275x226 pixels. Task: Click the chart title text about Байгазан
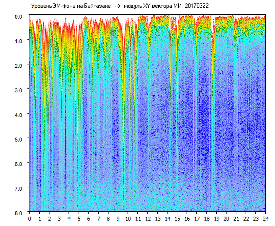click(71, 6)
